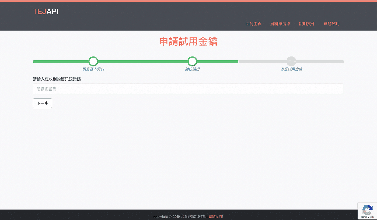Focus the 簡訊認證碼 input field

pos(188,89)
